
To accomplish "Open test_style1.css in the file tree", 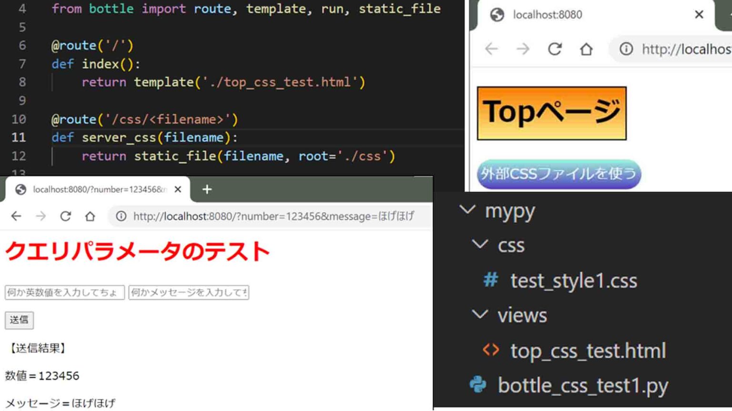I will 573,281.
